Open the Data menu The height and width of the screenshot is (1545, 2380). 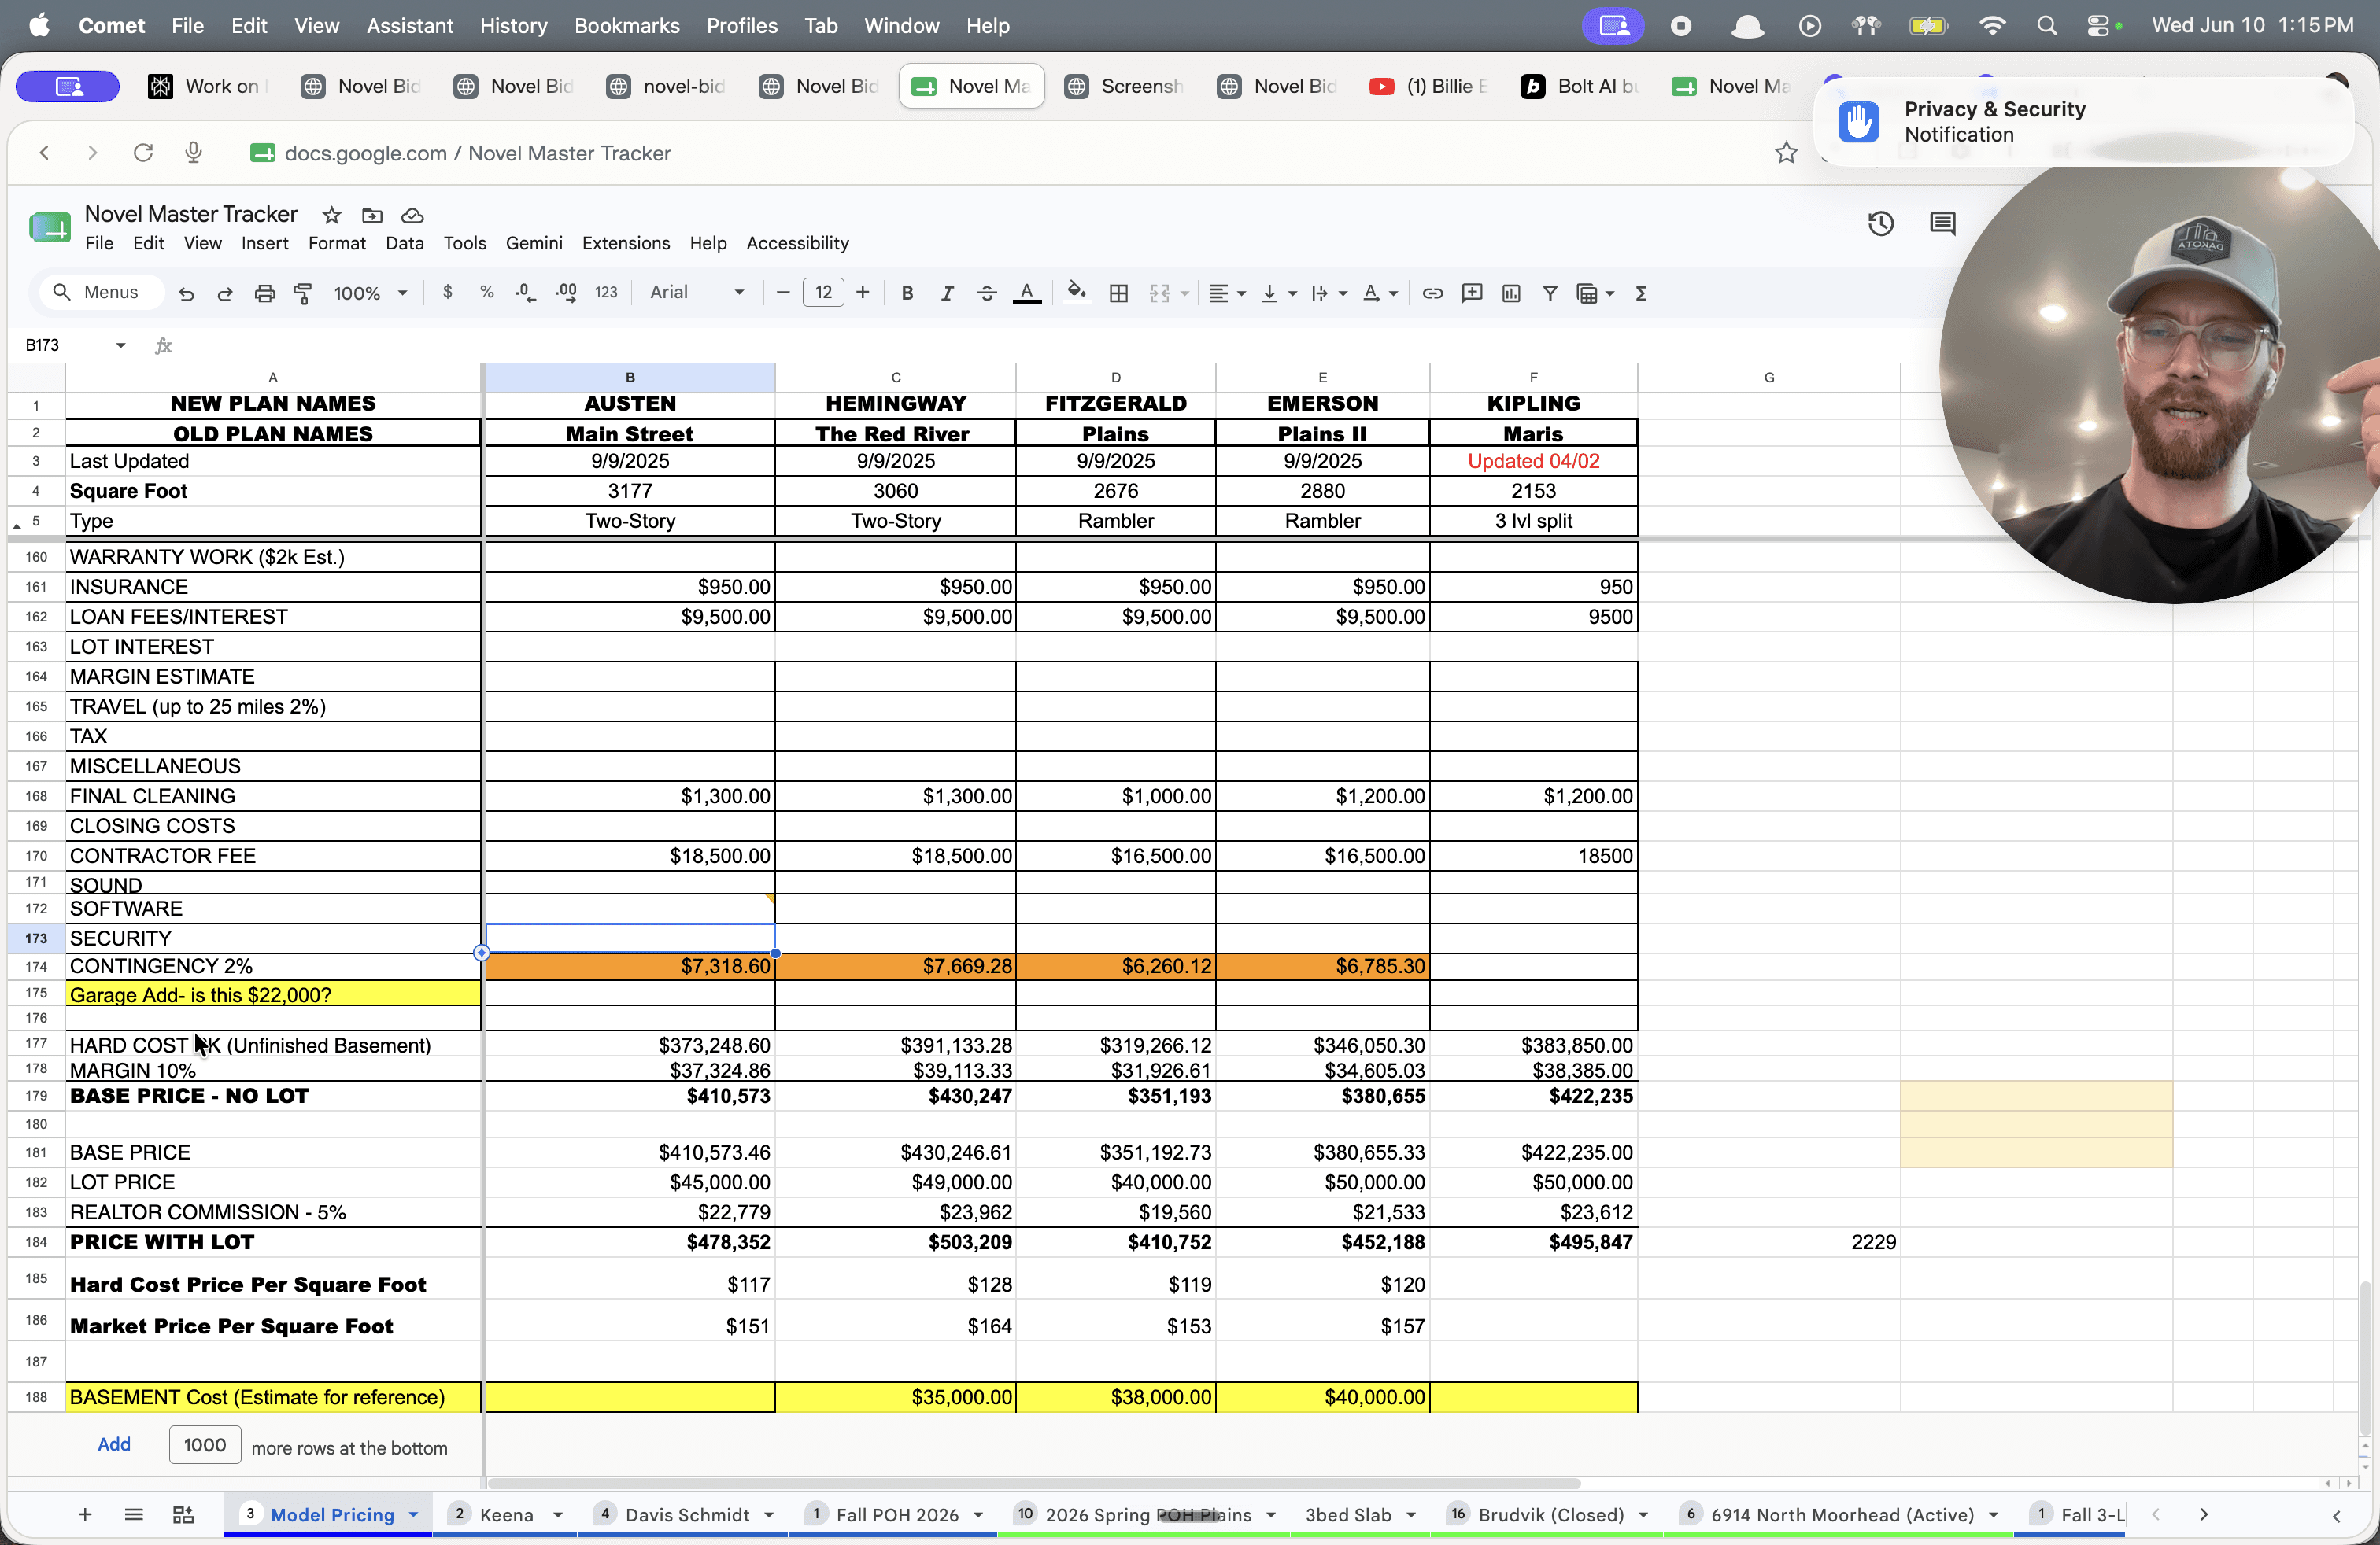click(404, 243)
